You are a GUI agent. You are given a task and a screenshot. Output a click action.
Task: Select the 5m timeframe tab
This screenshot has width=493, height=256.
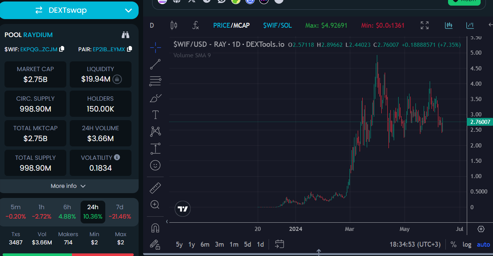click(16, 212)
